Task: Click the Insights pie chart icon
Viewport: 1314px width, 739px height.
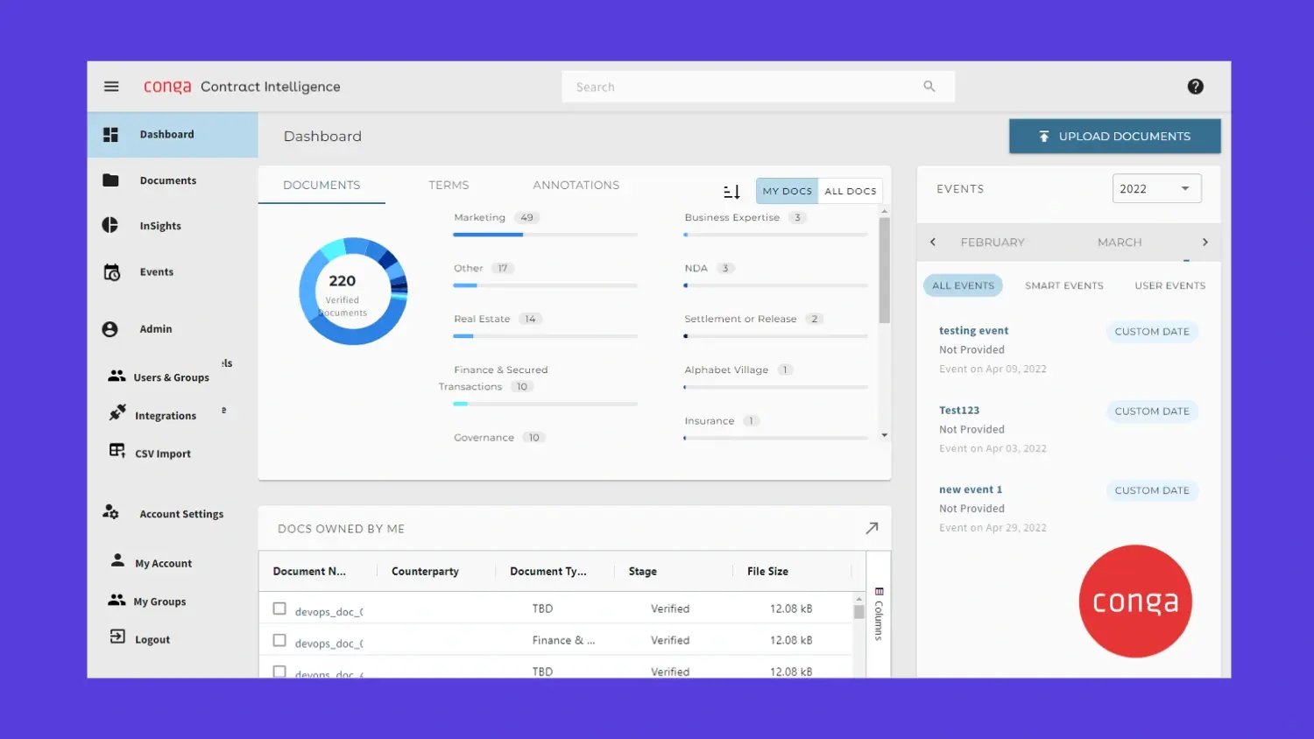Action: tap(110, 225)
